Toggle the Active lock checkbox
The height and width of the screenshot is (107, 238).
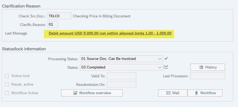point(7,76)
